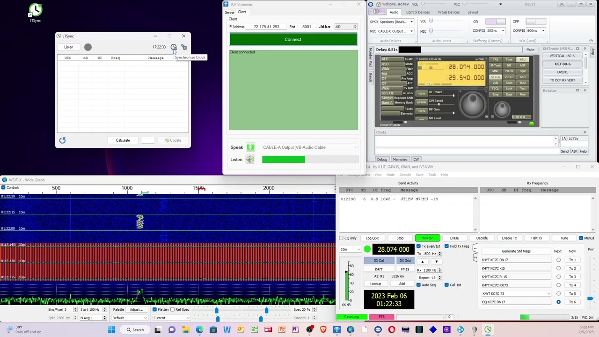Open Brave browser from taskbar
This screenshot has height=337, width=599.
(323, 330)
